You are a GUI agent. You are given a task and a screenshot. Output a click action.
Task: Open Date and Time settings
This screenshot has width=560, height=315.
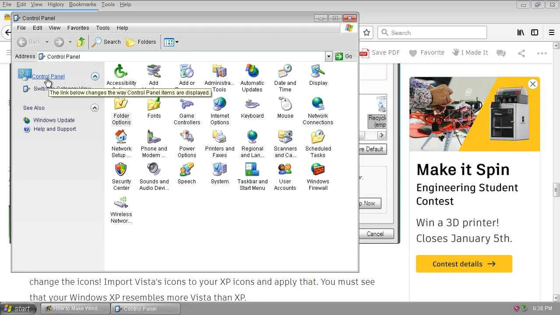(285, 78)
